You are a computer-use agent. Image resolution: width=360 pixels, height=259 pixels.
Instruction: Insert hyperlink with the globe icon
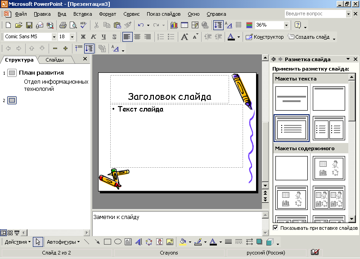coord(205,25)
